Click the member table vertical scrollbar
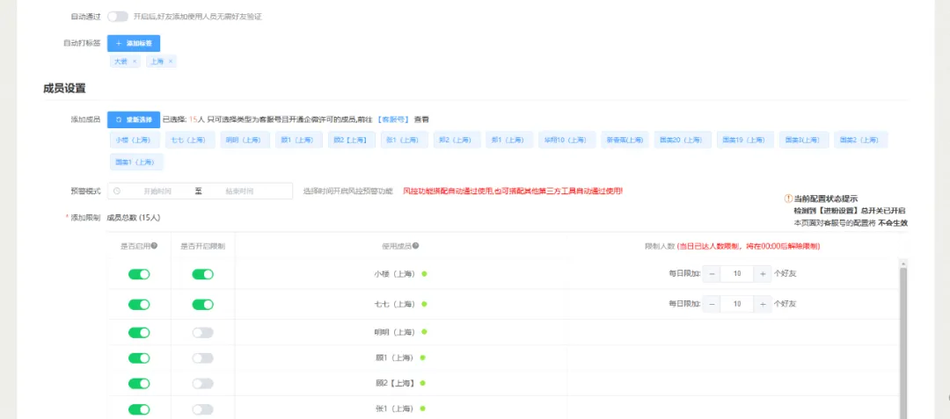The height and width of the screenshot is (419, 950). pos(903,342)
